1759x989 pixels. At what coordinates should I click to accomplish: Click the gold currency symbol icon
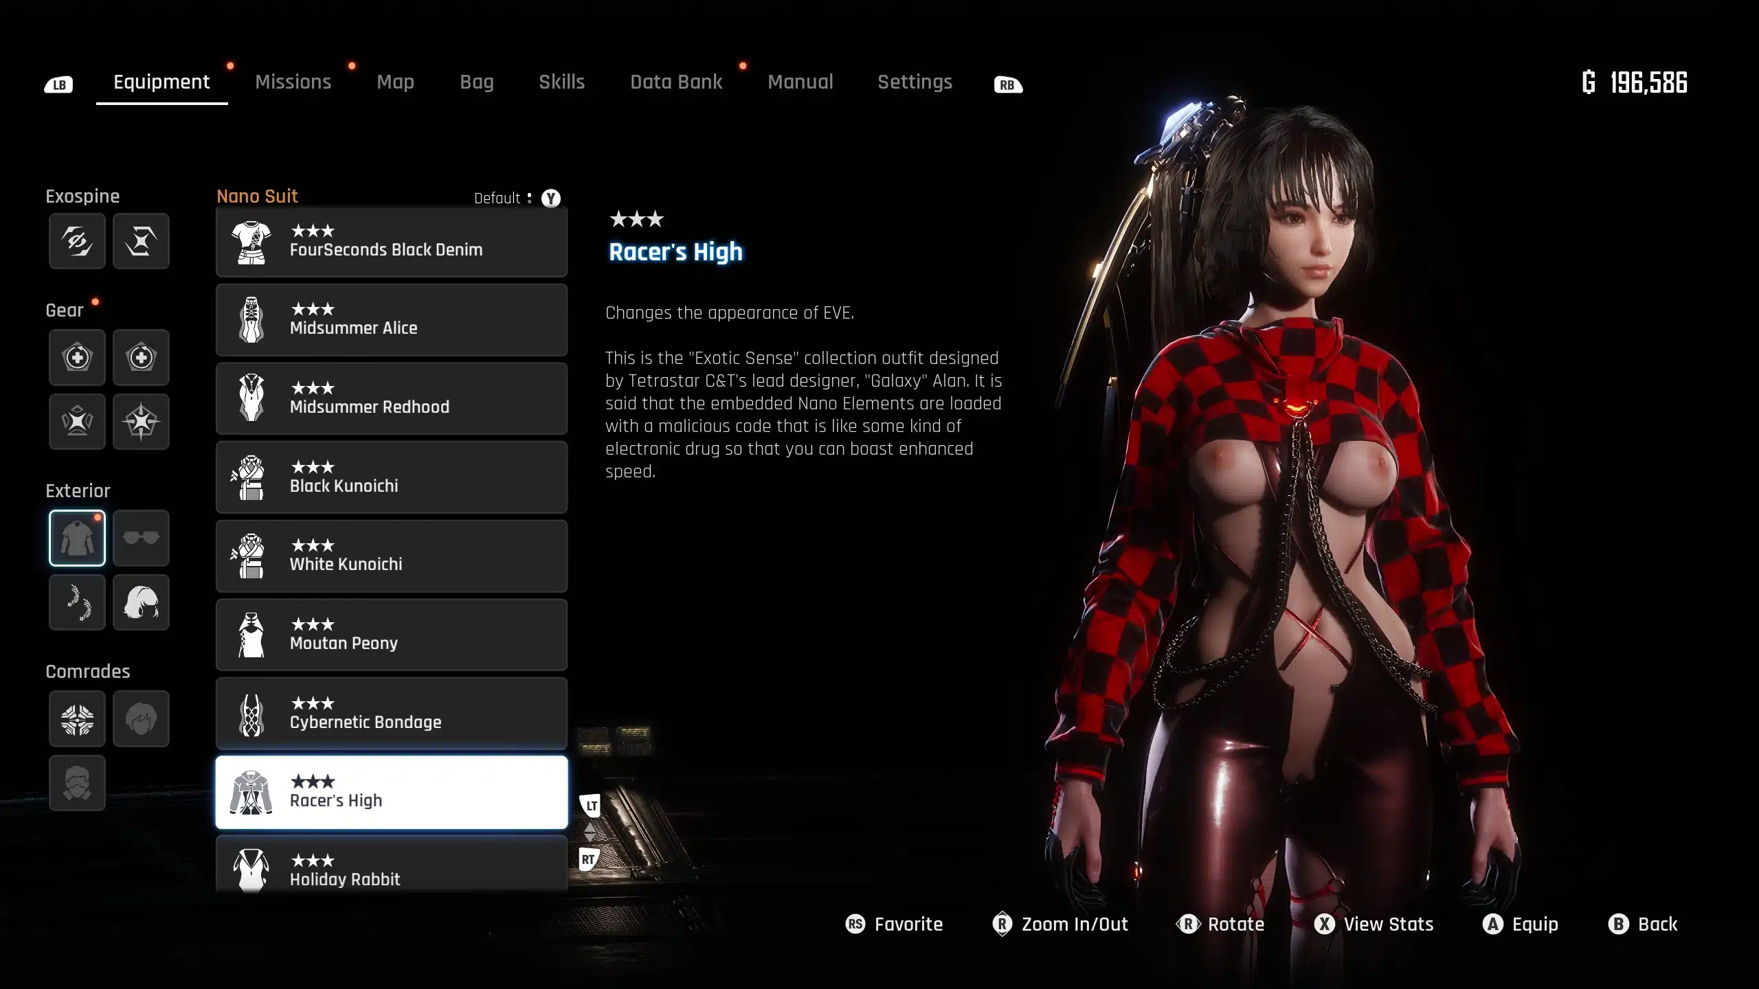1589,82
